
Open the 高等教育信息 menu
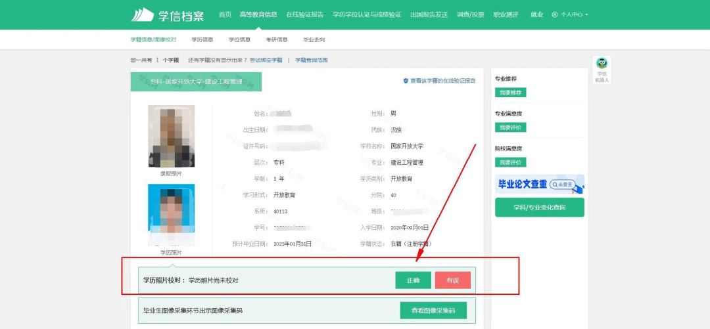pyautogui.click(x=258, y=14)
